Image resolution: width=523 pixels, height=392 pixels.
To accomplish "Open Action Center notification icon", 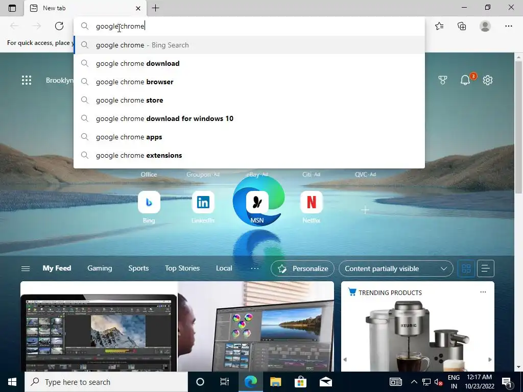I will pos(507,382).
